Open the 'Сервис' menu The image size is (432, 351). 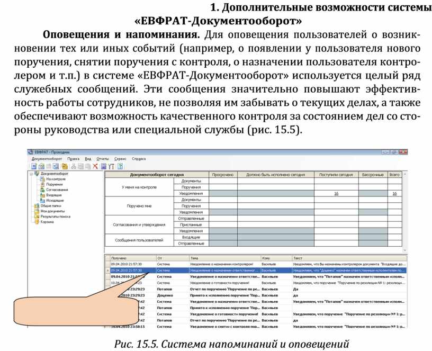120,159
